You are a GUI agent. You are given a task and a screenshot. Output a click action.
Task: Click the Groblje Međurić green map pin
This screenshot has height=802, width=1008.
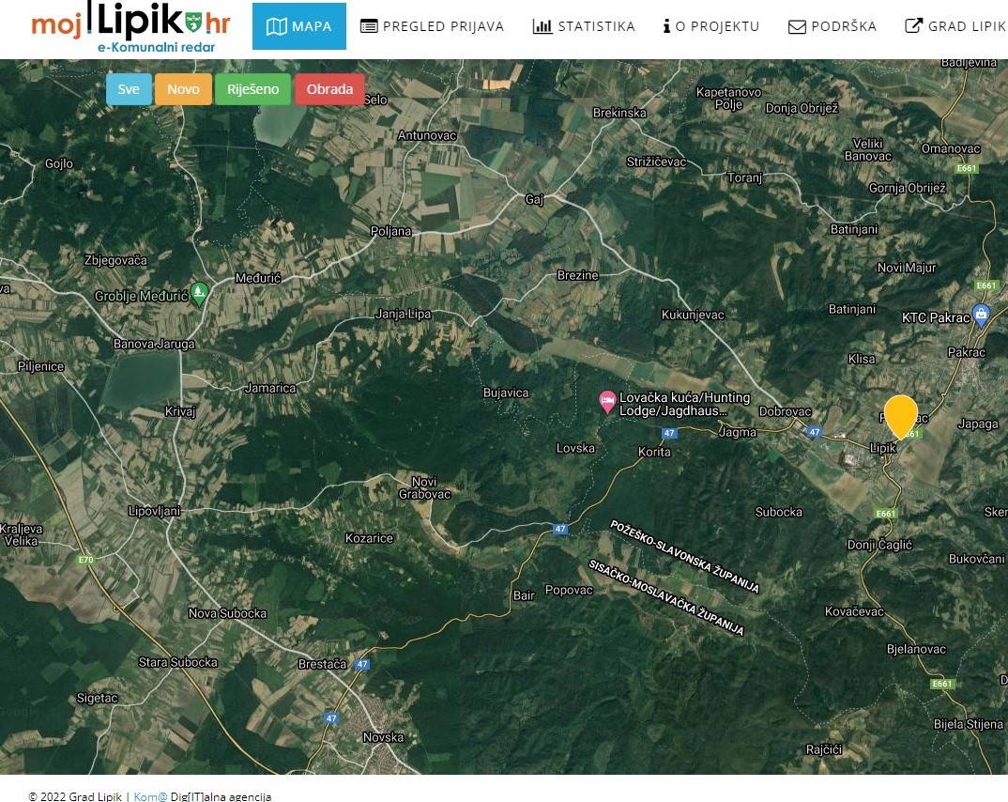pos(199,293)
